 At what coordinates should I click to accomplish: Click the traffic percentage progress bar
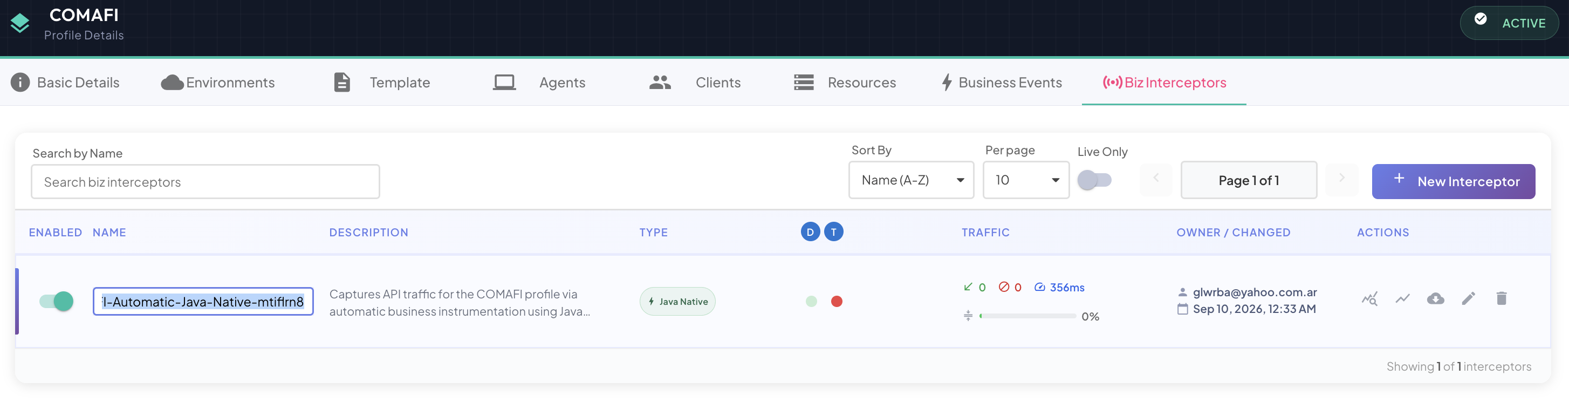(x=1027, y=316)
